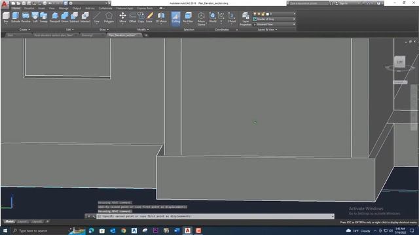
Task: Activate the Intersect solid tool
Action: (85, 18)
